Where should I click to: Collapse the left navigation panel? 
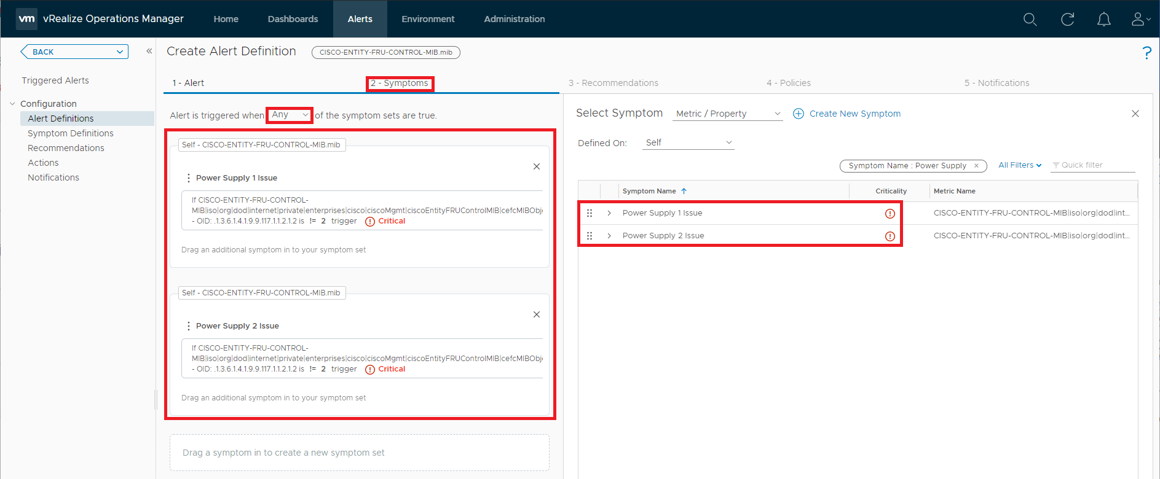[x=149, y=52]
